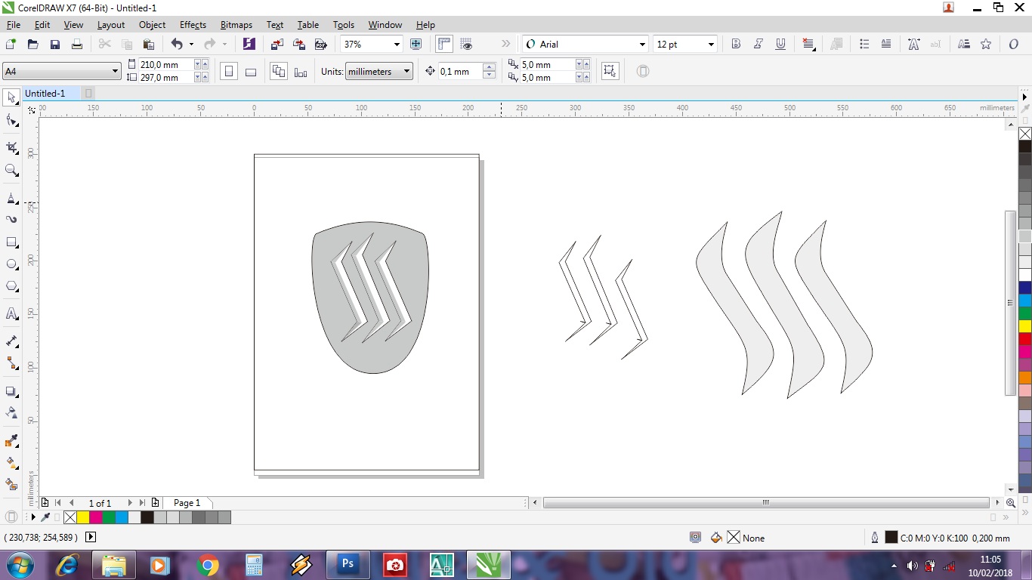
Task: Open the Arial font dropdown
Action: pyautogui.click(x=642, y=45)
